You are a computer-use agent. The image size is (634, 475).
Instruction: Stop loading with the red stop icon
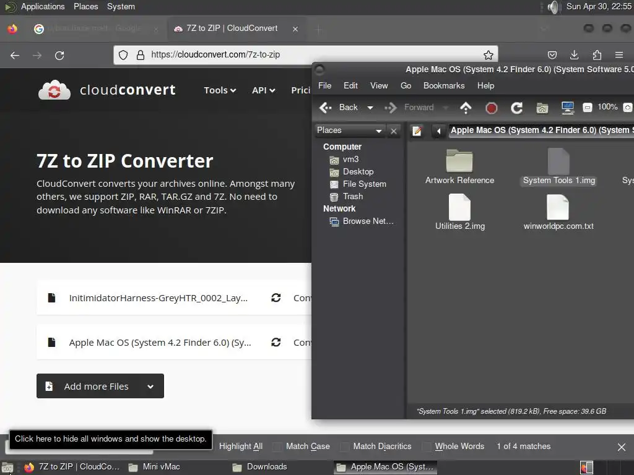pos(491,108)
